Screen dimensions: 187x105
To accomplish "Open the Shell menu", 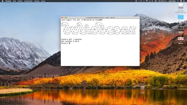I will click(14, 1).
